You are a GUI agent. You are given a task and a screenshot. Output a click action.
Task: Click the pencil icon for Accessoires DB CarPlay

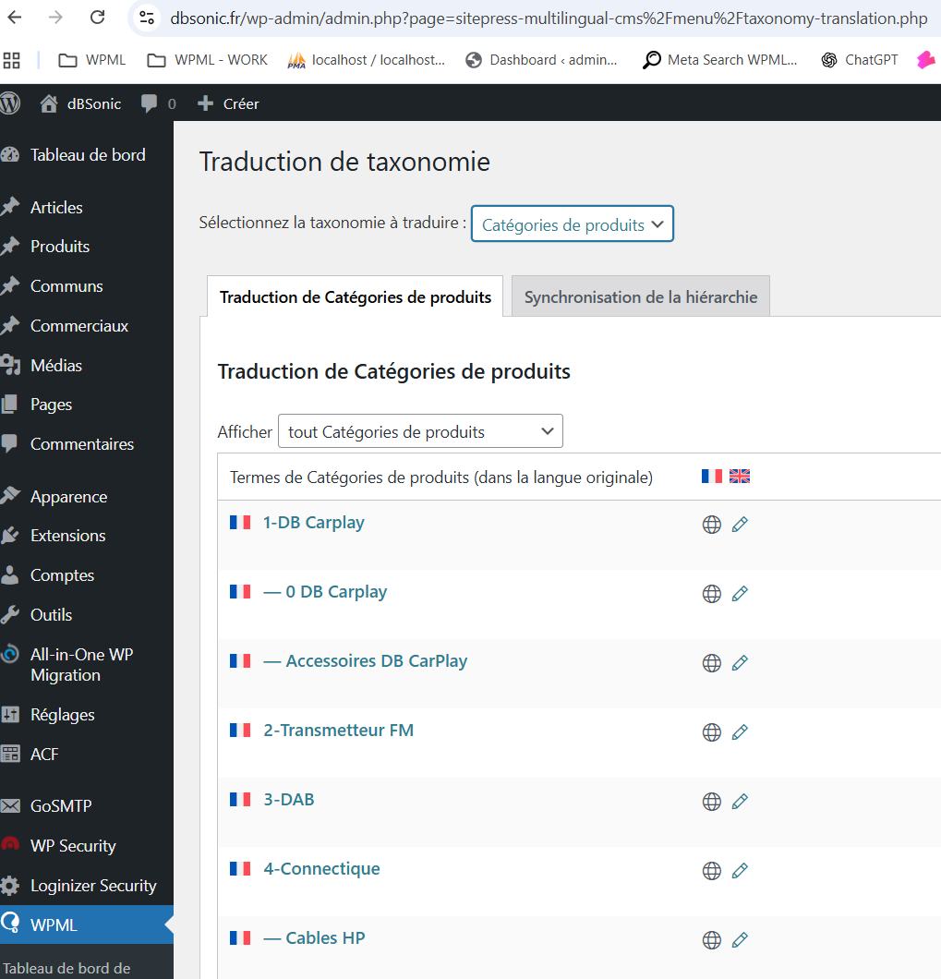pyautogui.click(x=739, y=663)
